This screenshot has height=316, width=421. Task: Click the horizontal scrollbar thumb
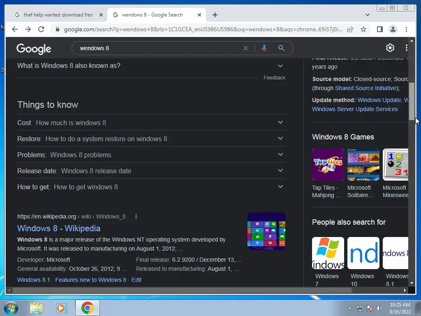[x=182, y=290]
